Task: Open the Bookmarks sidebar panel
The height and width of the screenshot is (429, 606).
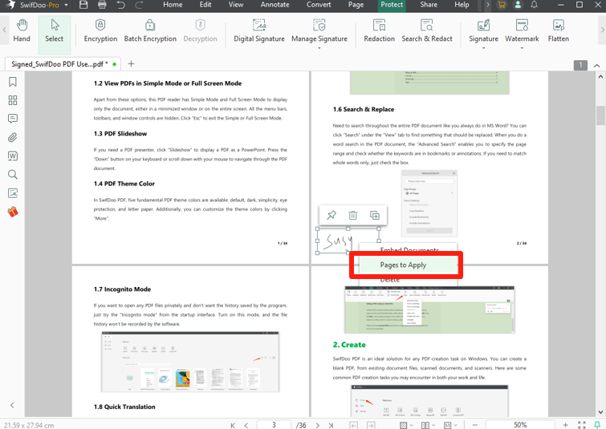Action: tap(13, 82)
